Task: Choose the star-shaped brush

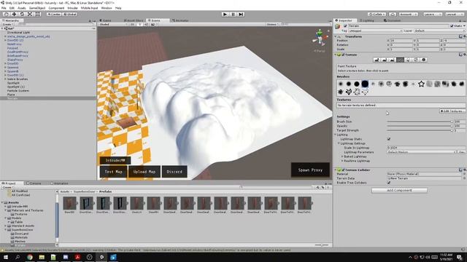Action: (x=421, y=84)
